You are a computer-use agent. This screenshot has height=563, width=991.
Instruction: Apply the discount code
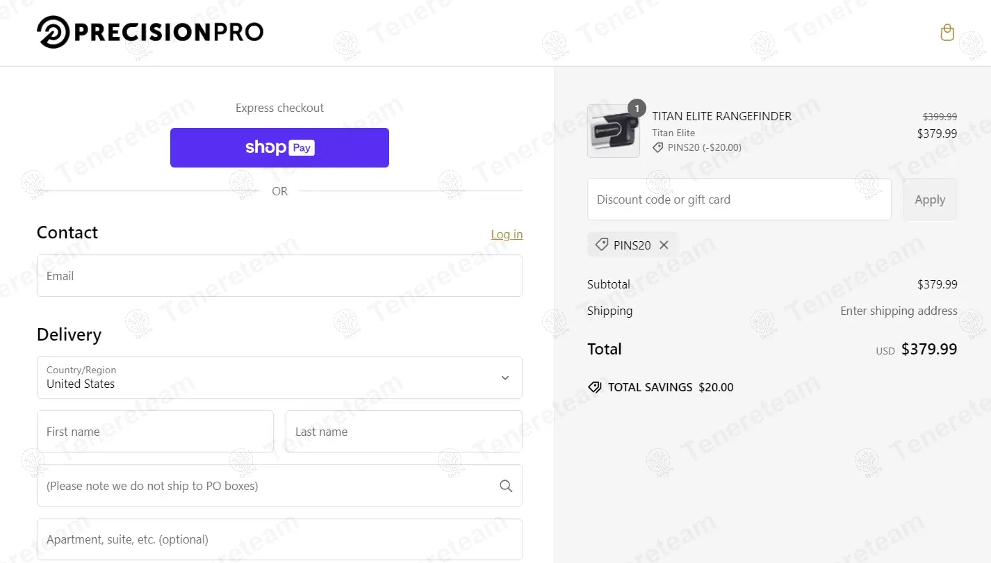[929, 199]
